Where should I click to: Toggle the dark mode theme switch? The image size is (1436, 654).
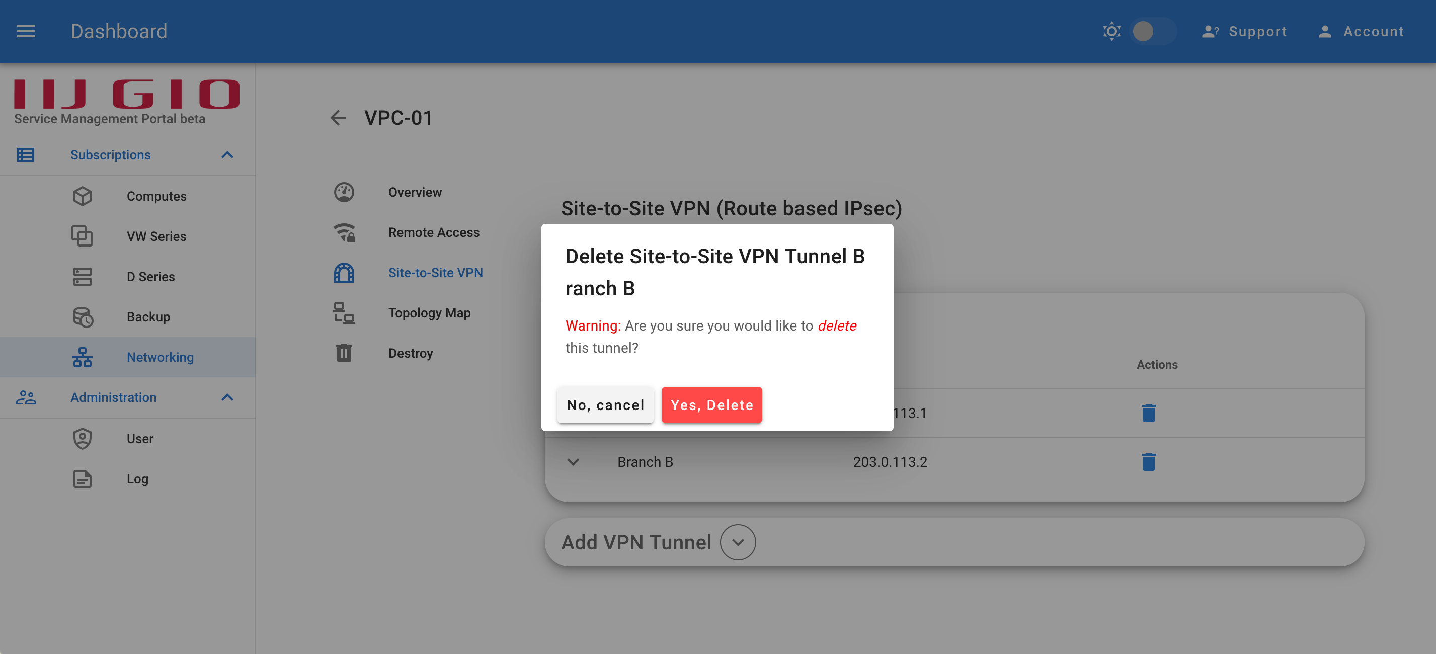click(x=1153, y=31)
